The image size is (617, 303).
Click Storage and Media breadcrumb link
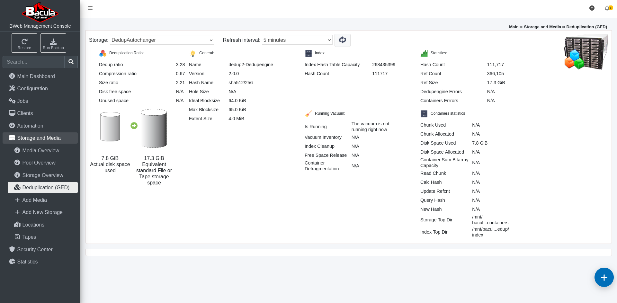pyautogui.click(x=542, y=27)
